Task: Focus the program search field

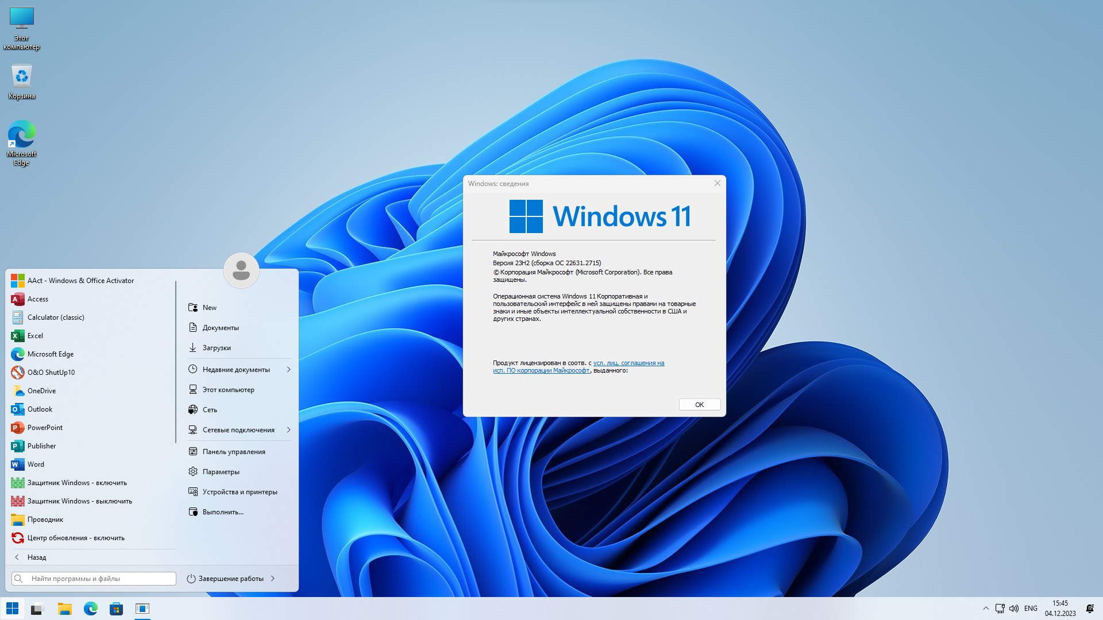Action: pos(95,579)
